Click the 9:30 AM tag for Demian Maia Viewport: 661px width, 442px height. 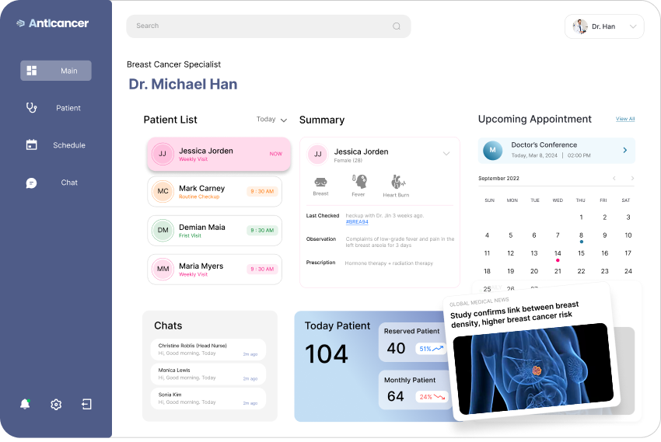[262, 230]
